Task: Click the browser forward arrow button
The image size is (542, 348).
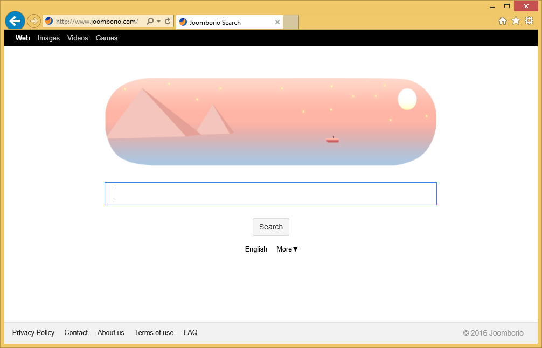Action: pos(33,22)
